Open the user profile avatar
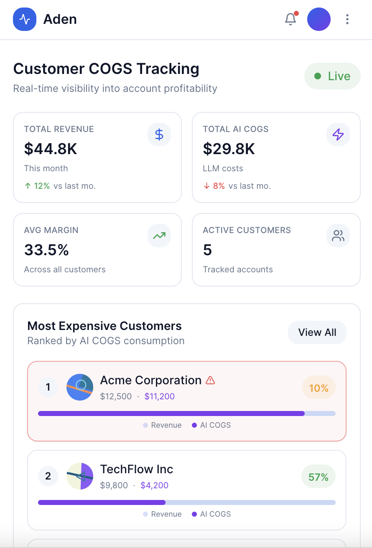The height and width of the screenshot is (548, 372). click(x=319, y=19)
